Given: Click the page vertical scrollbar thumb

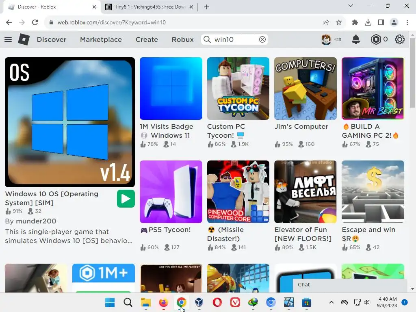Looking at the screenshot, I should pyautogui.click(x=412, y=73).
